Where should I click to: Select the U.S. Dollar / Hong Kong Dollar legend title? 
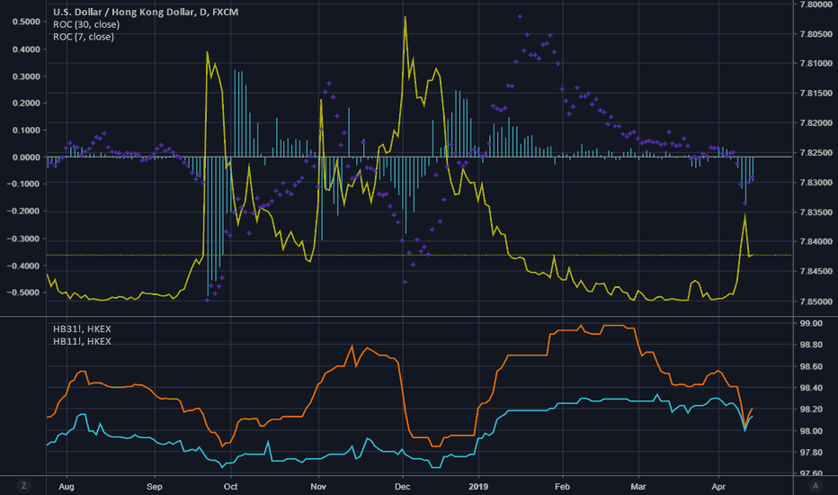click(x=146, y=12)
